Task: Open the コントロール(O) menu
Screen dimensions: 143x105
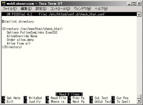Action: pyautogui.click(x=60, y=9)
